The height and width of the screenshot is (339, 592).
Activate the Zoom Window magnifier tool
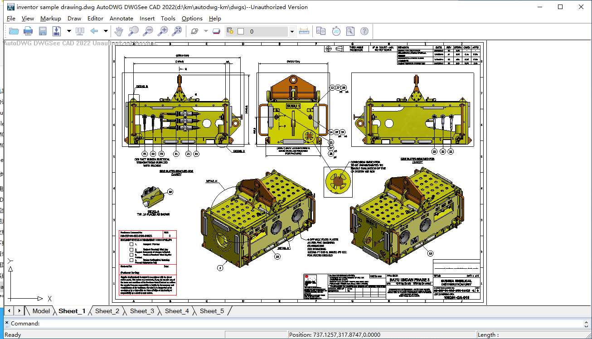click(x=133, y=31)
